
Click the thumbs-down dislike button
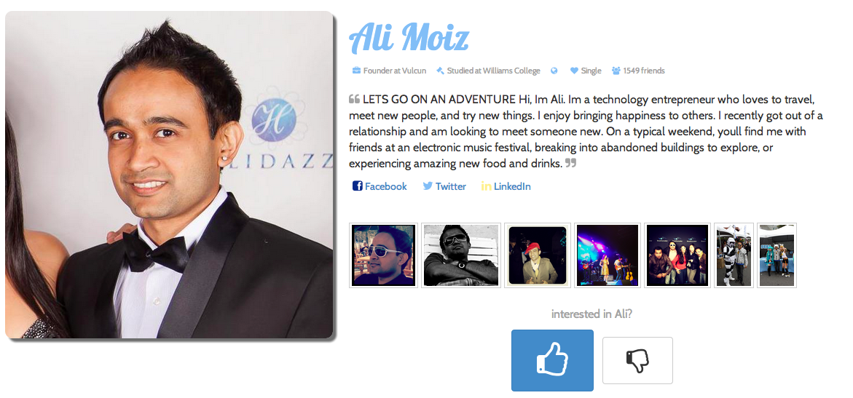click(637, 360)
